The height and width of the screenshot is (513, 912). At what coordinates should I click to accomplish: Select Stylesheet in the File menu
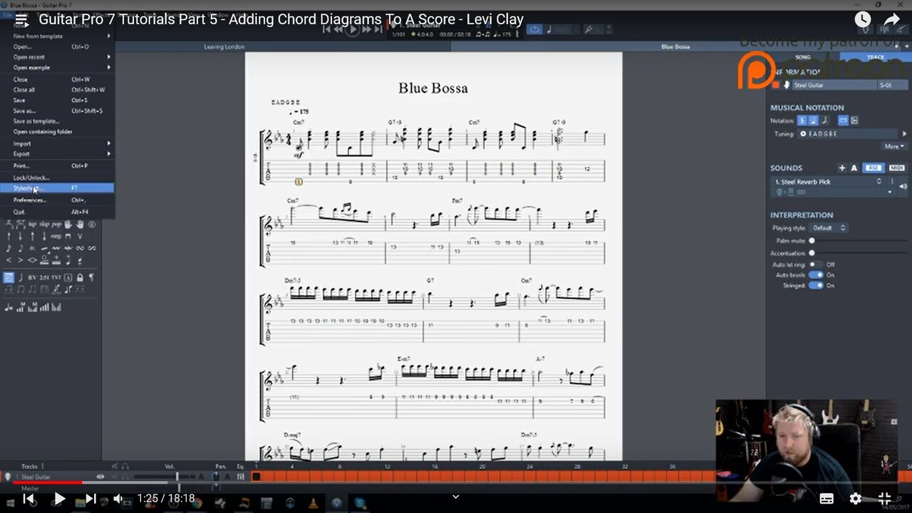[57, 188]
